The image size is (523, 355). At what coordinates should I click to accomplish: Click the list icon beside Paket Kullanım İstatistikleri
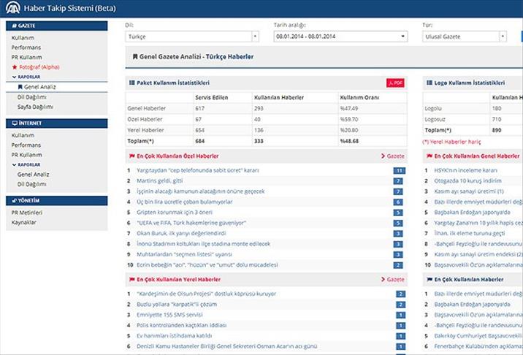coord(131,83)
